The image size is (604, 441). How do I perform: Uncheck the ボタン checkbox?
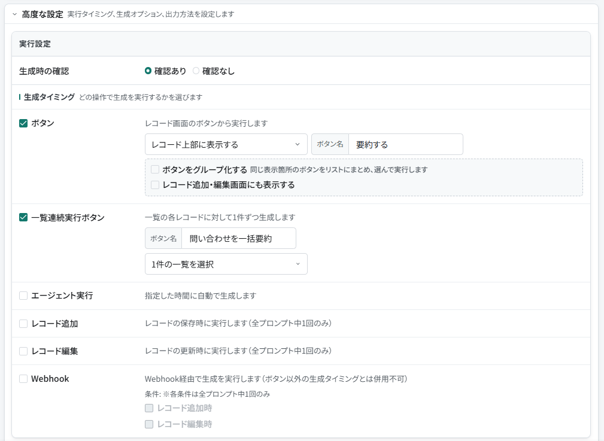pos(23,123)
